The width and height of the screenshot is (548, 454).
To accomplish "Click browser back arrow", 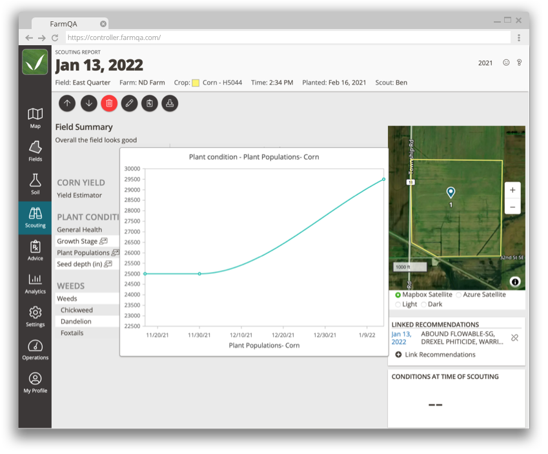I will (29, 37).
